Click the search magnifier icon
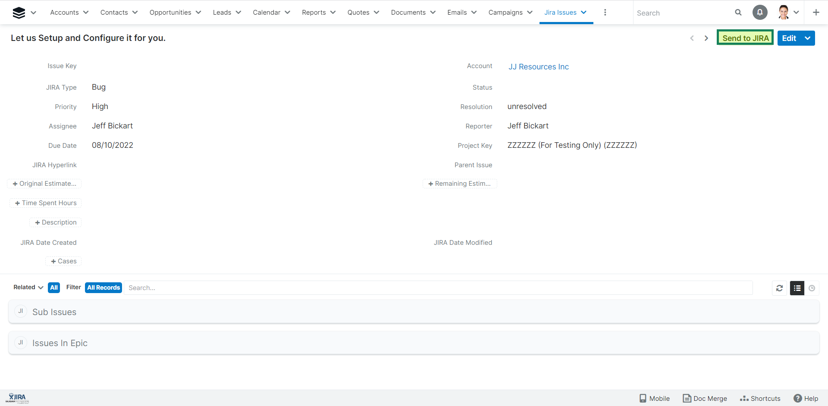828x406 pixels. click(738, 12)
